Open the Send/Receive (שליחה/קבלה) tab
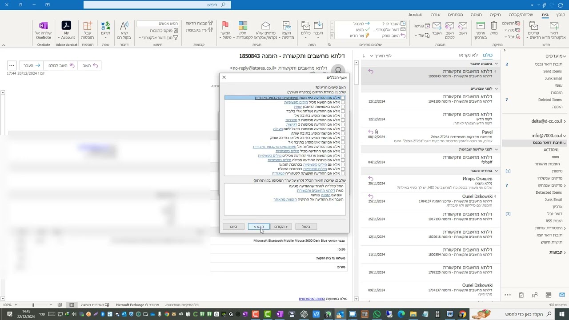This screenshot has height=320, width=569. (521, 15)
